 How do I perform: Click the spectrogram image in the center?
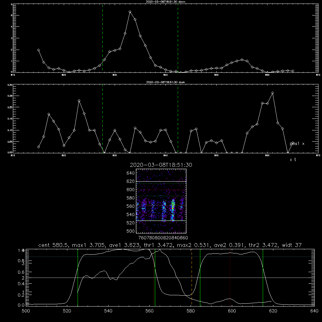[x=161, y=201]
